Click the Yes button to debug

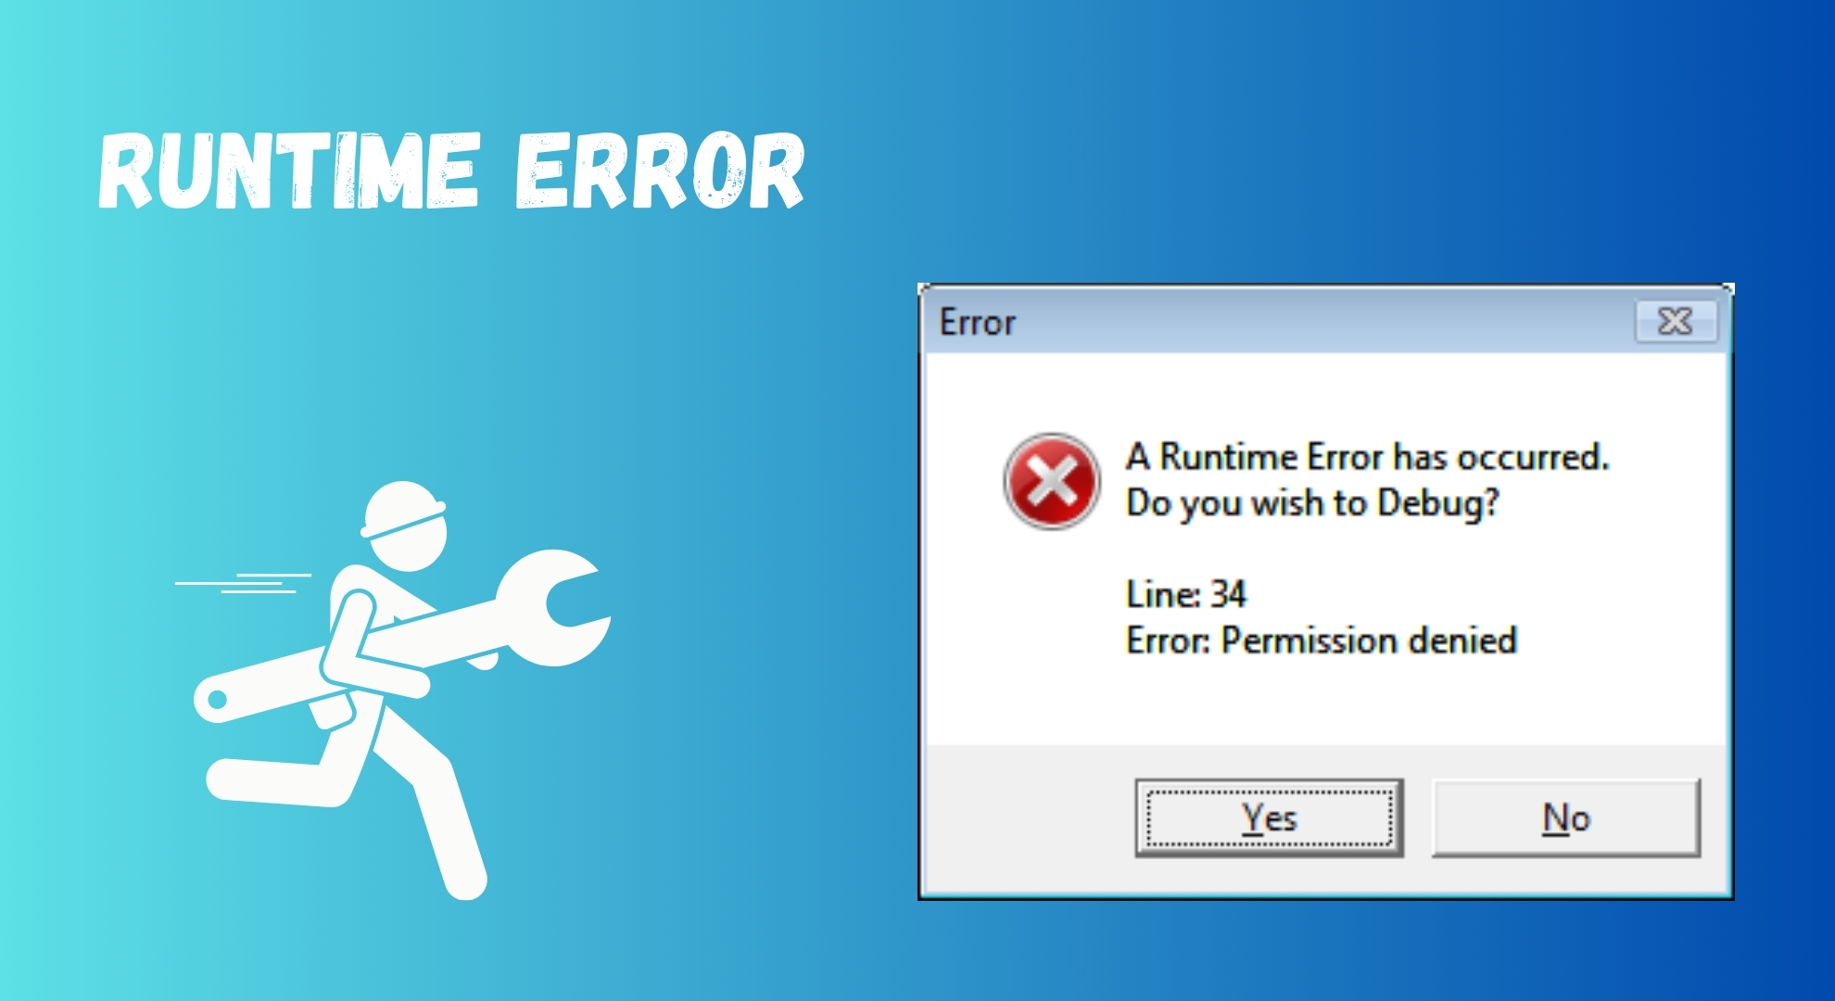tap(1269, 817)
